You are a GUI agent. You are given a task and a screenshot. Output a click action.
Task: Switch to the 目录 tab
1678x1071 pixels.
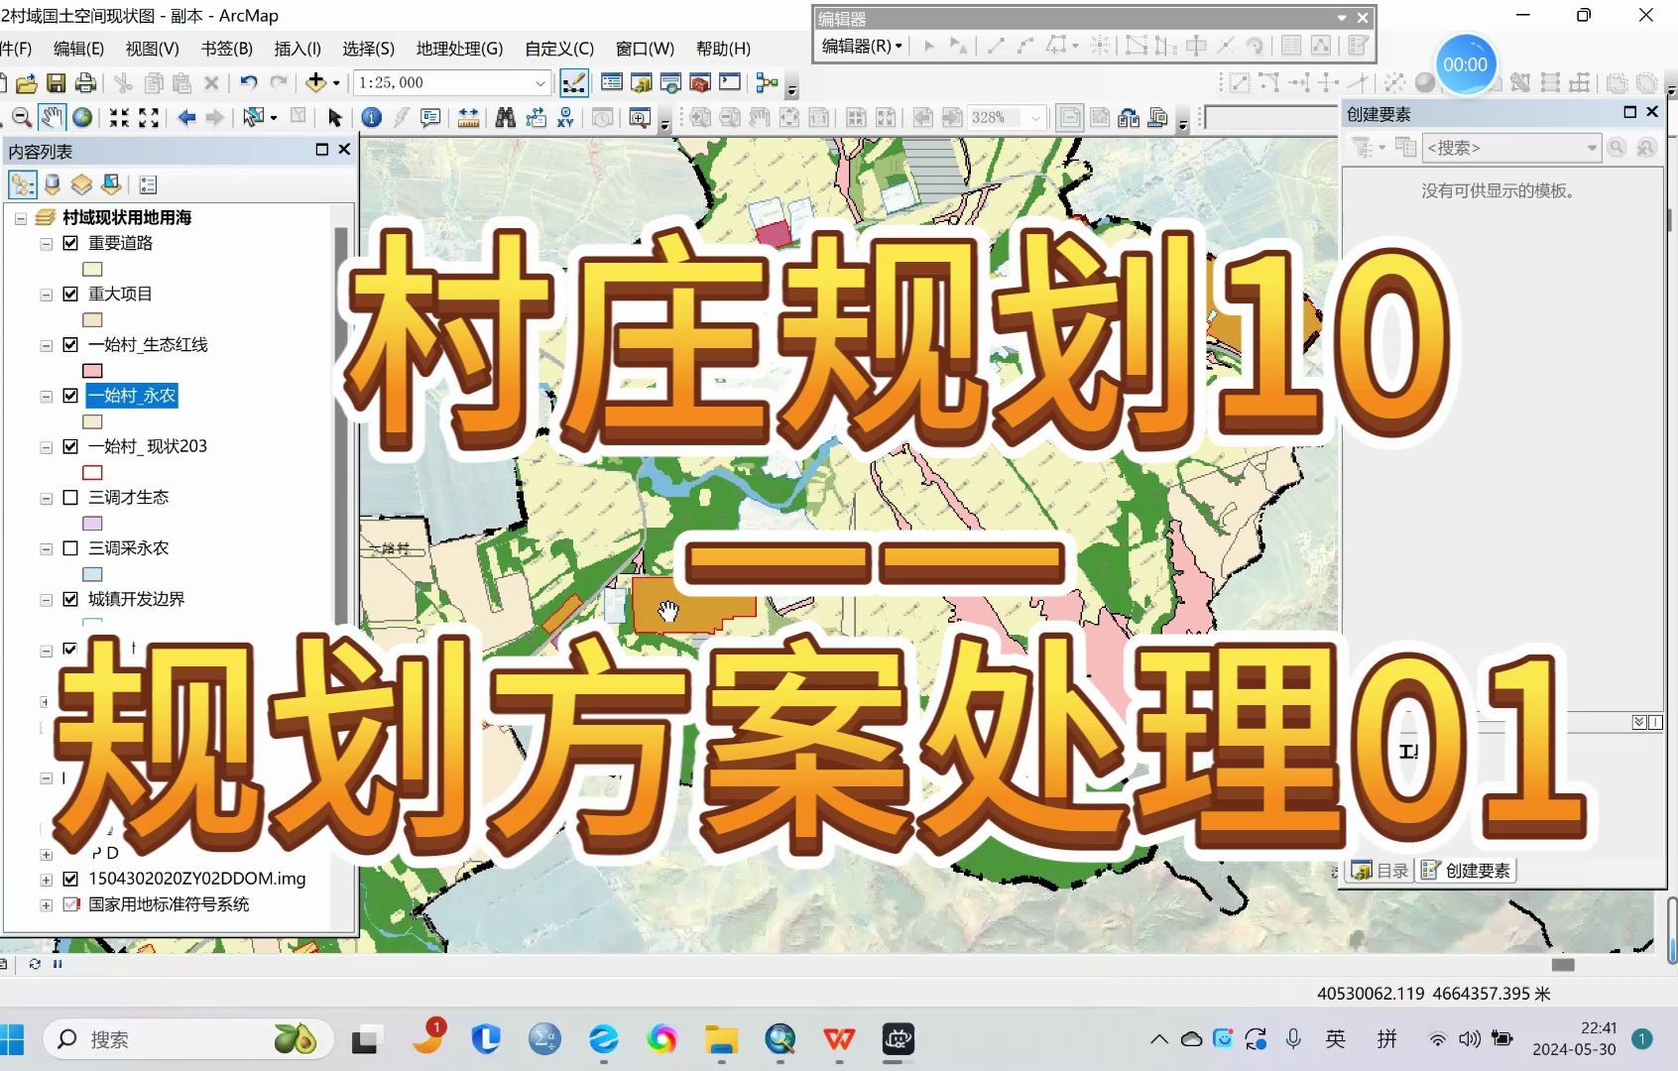pyautogui.click(x=1380, y=871)
